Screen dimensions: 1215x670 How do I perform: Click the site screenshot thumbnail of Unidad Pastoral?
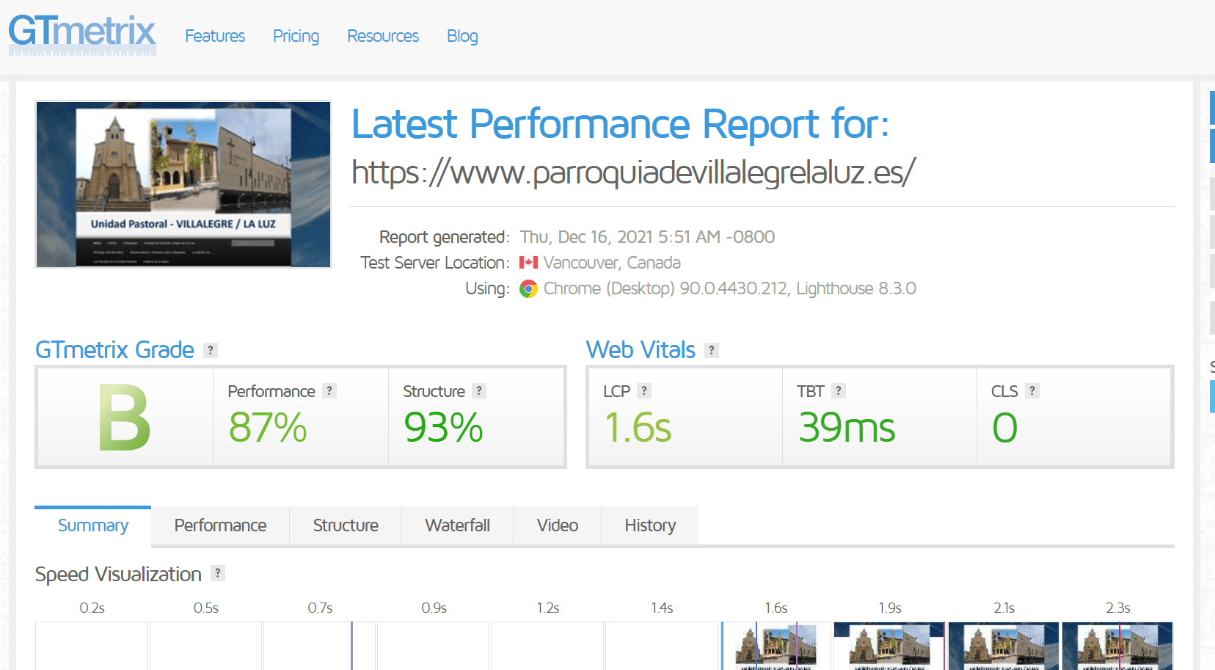tap(183, 184)
